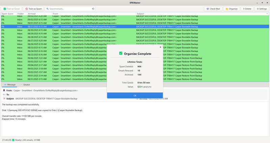The height and width of the screenshot is (143, 270).
Task: Click the sender person icon beside From
Action: pos(4,91)
